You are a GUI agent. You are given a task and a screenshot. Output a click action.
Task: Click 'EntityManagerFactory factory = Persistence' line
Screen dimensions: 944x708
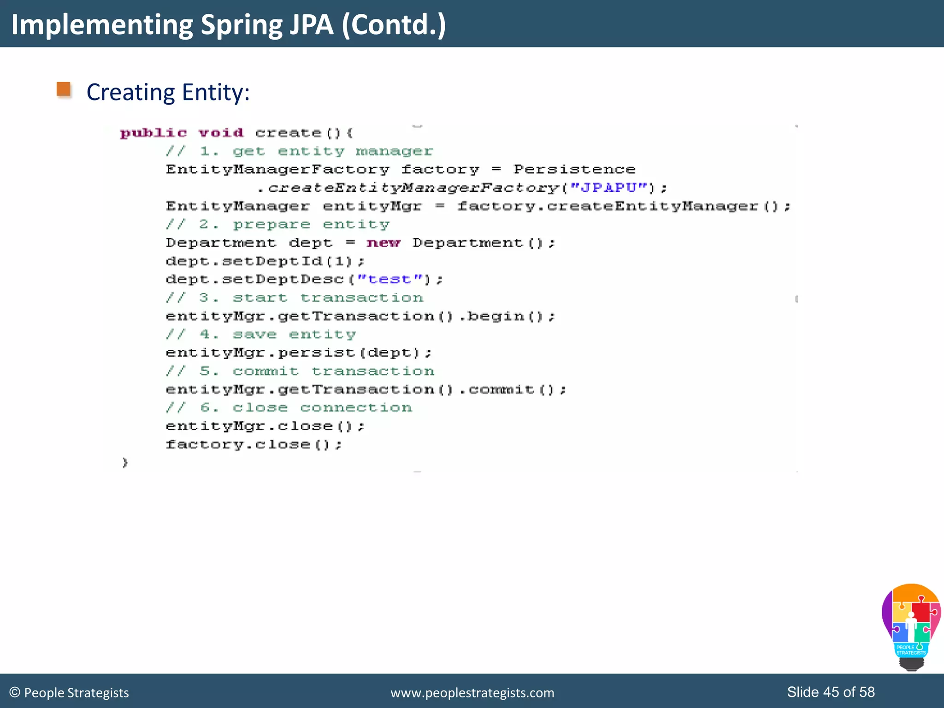[x=401, y=170]
